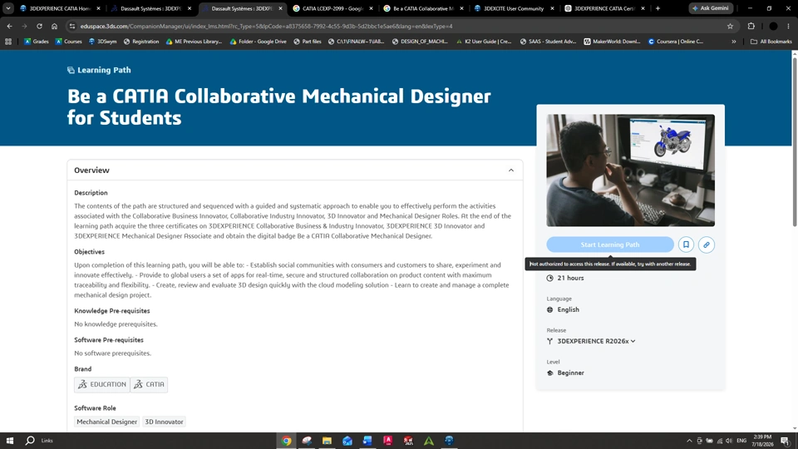Click the eduspace.3ds.com address bar
The width and height of the screenshot is (798, 449).
point(266,26)
